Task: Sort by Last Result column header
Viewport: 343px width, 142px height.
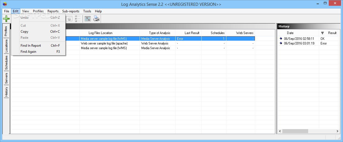Action: pos(189,33)
